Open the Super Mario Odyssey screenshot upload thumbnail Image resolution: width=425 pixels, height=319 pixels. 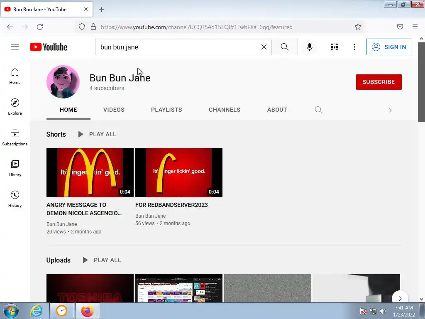(179, 288)
